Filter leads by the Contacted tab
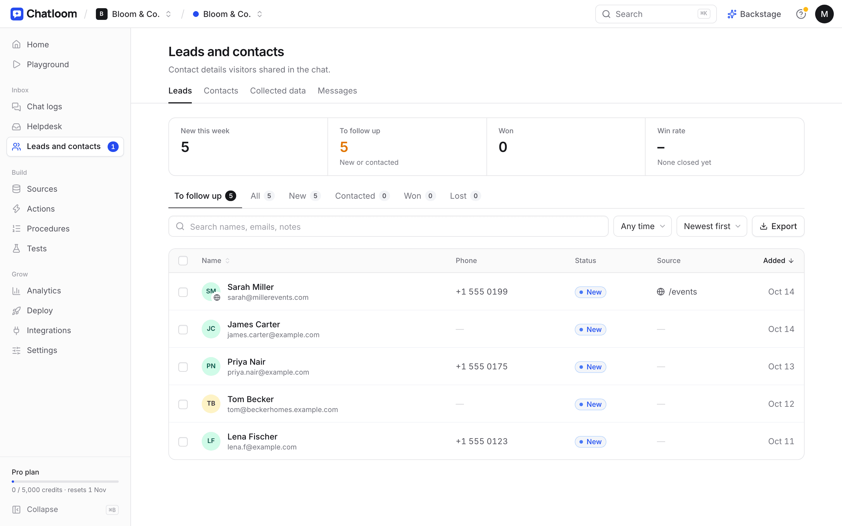 coord(362,196)
